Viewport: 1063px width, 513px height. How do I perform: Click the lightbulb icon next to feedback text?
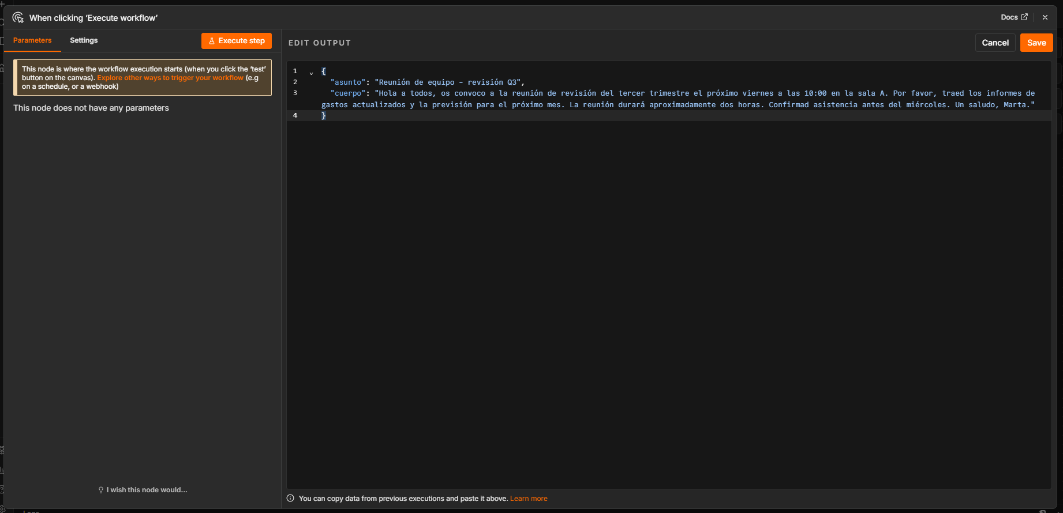tap(101, 490)
